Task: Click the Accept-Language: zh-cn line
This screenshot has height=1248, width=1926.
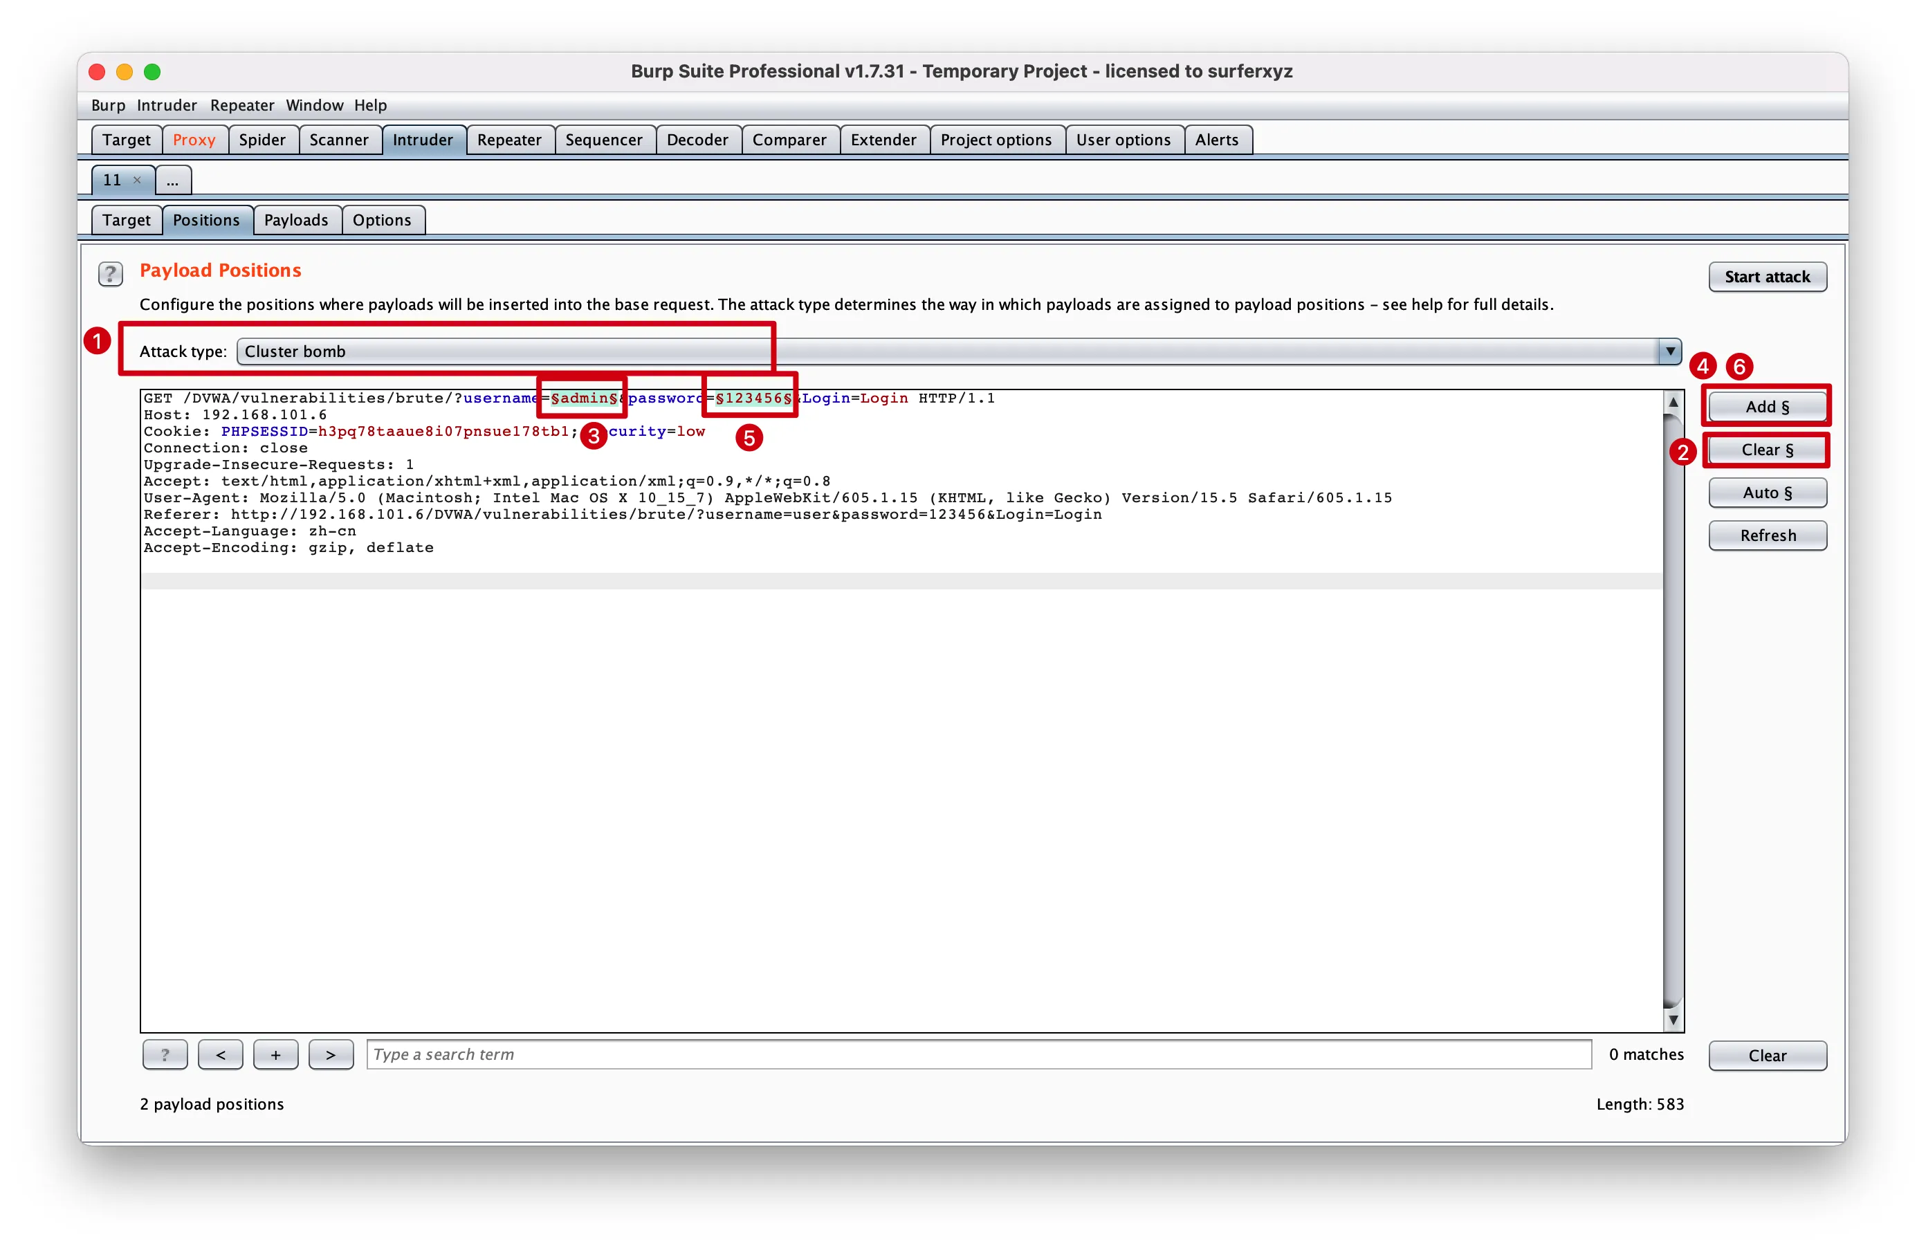Action: [250, 531]
